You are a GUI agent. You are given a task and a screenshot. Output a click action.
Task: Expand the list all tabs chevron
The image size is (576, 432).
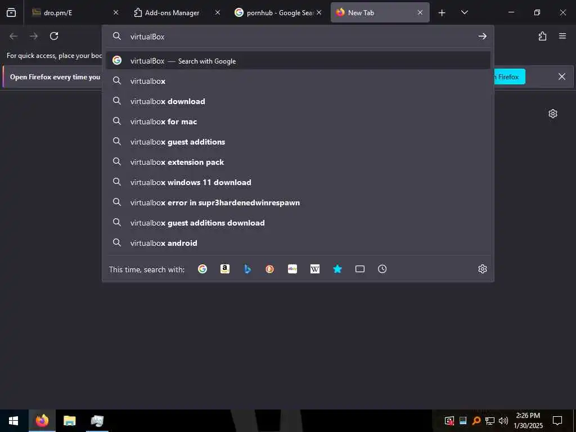pyautogui.click(x=464, y=12)
